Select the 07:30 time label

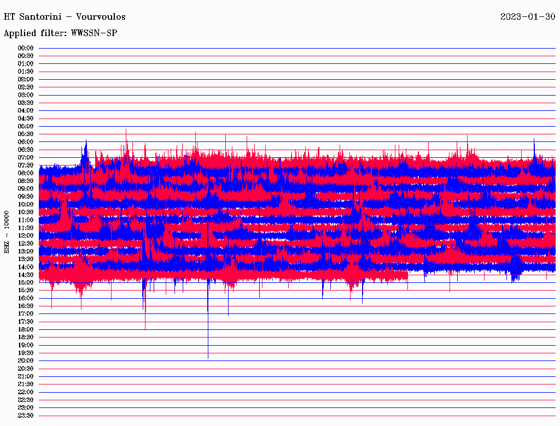point(26,165)
